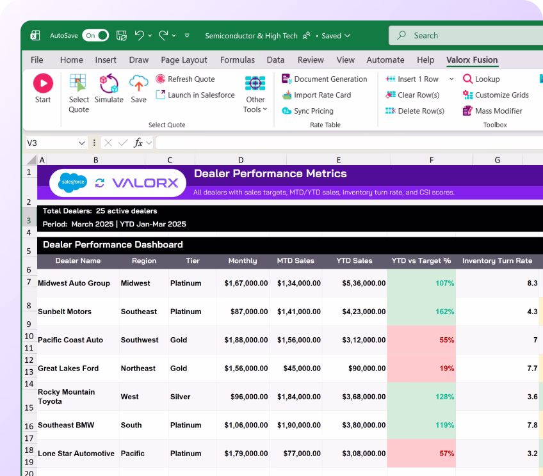543x476 pixels.
Task: Click the Simulate icon
Action: coord(109,83)
